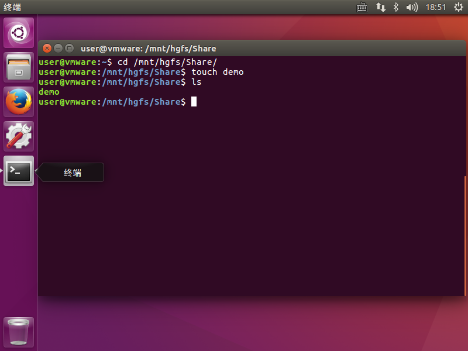Click the 'cd /mnt/hgfs/Share/' command
Image resolution: width=468 pixels, height=351 pixels.
click(167, 62)
